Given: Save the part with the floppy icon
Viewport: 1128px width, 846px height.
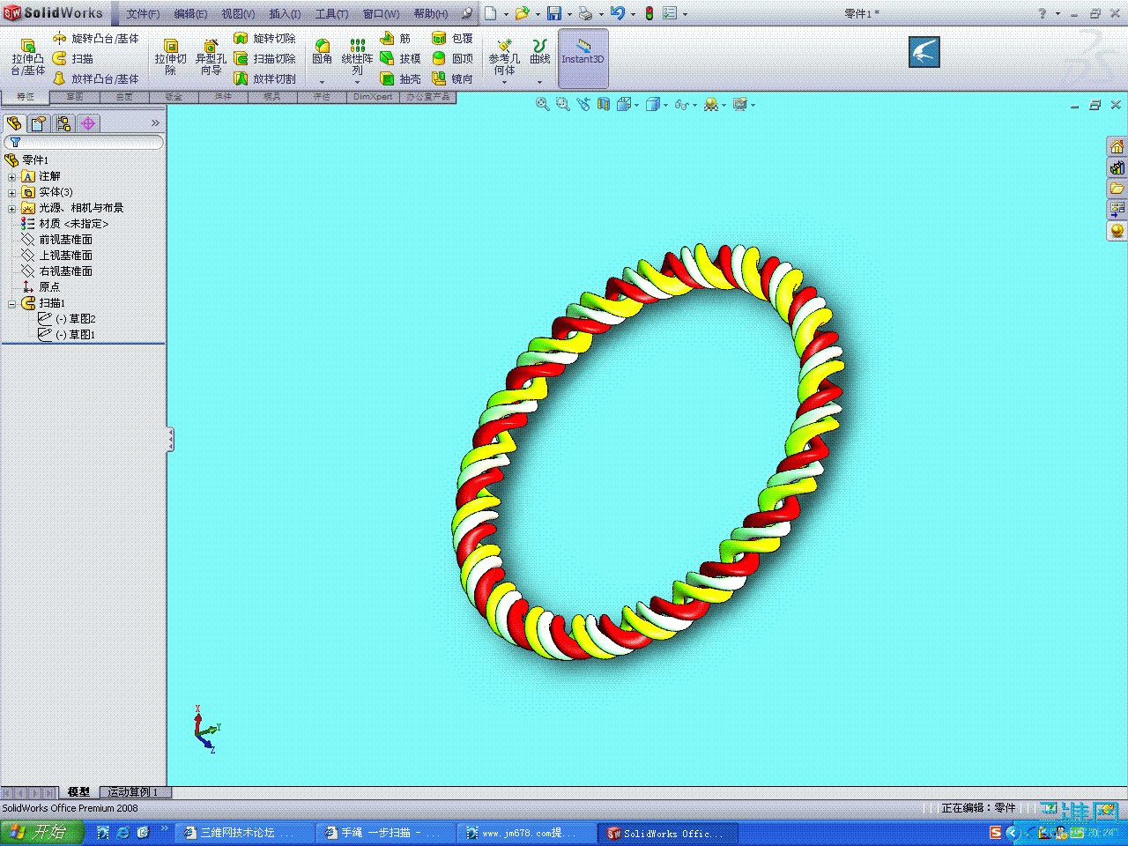Looking at the screenshot, I should pyautogui.click(x=554, y=13).
